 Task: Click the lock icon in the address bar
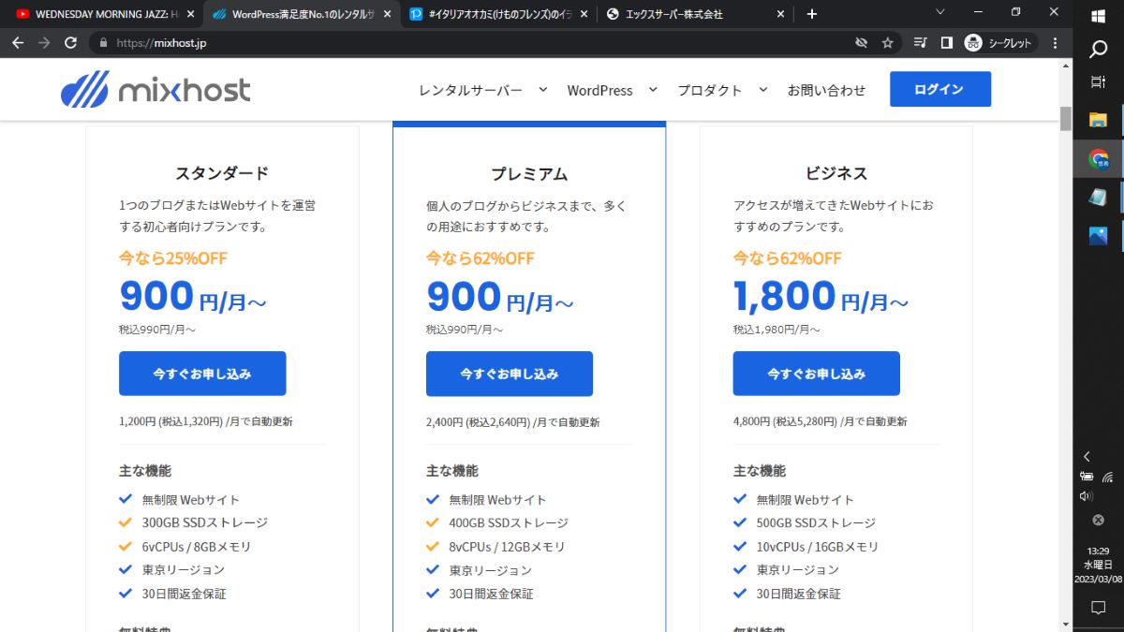[102, 43]
